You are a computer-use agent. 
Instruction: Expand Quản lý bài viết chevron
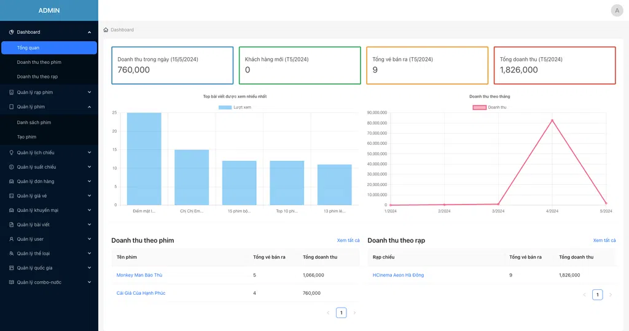click(x=89, y=225)
